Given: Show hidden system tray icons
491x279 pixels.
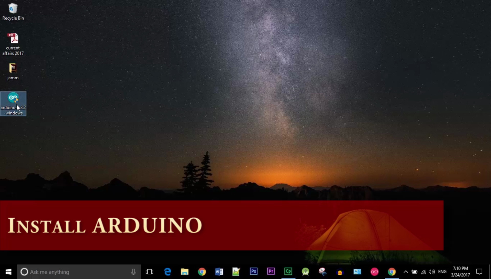Looking at the screenshot, I should click(x=406, y=272).
